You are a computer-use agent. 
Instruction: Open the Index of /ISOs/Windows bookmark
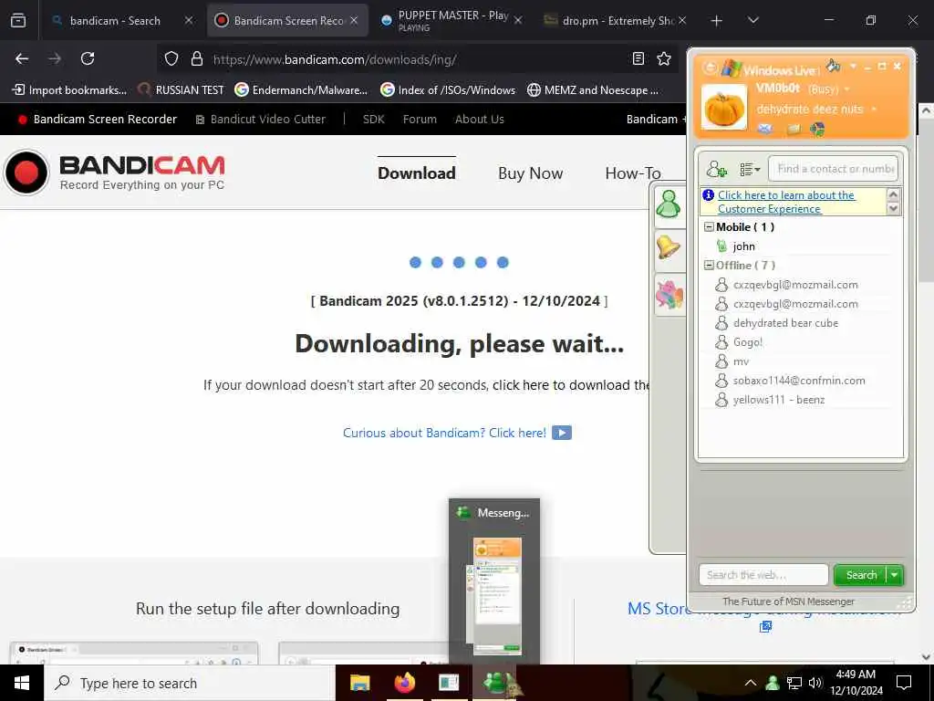click(x=448, y=90)
